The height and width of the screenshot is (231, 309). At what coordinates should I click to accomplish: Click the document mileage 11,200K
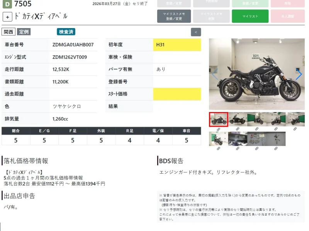pyautogui.click(x=60, y=82)
